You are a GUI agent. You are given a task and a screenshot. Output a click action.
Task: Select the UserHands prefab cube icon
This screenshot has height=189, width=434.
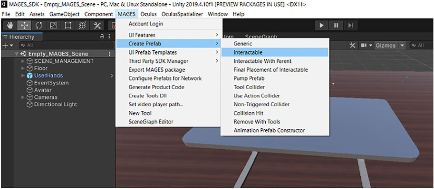(29, 75)
